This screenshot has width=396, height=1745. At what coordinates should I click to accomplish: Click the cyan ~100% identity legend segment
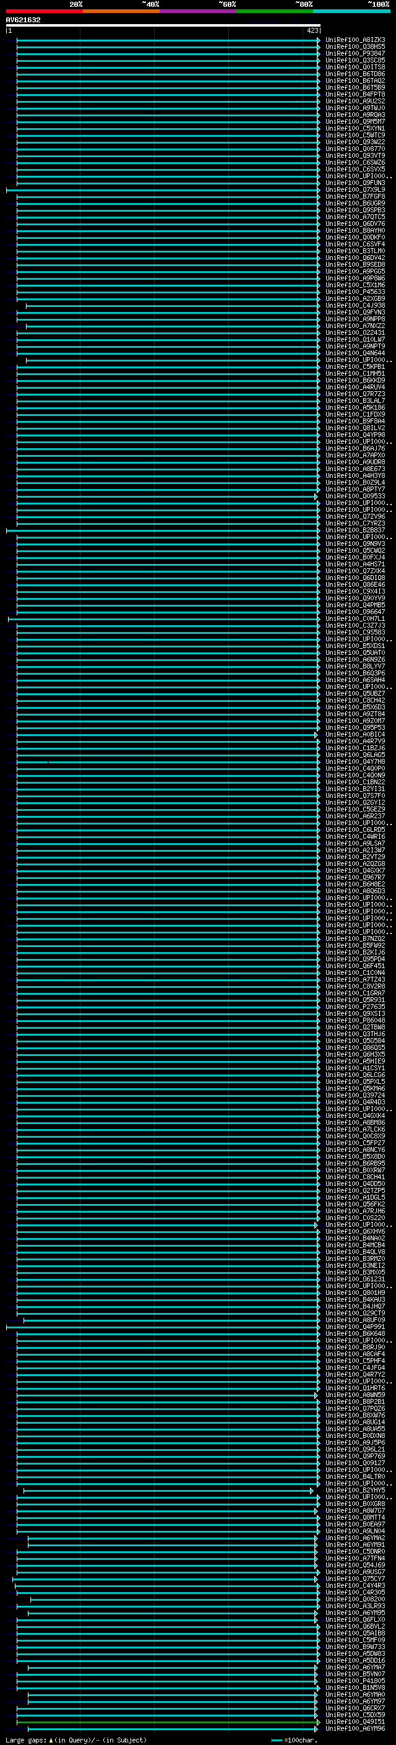click(x=351, y=11)
